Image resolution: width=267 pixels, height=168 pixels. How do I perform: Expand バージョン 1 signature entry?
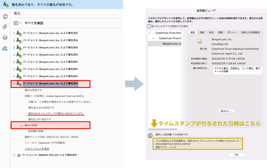click(x=14, y=33)
